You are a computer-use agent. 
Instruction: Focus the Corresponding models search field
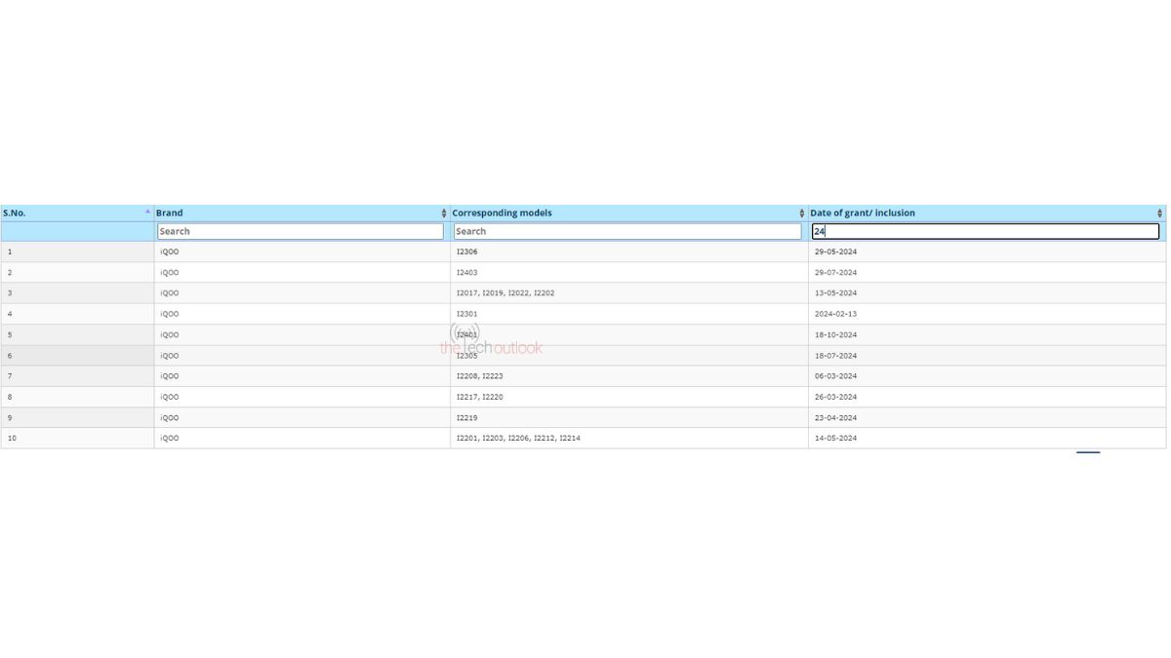[x=626, y=231]
